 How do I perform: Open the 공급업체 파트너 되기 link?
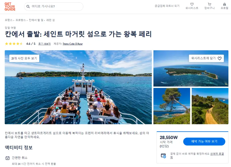[x=167, y=6]
